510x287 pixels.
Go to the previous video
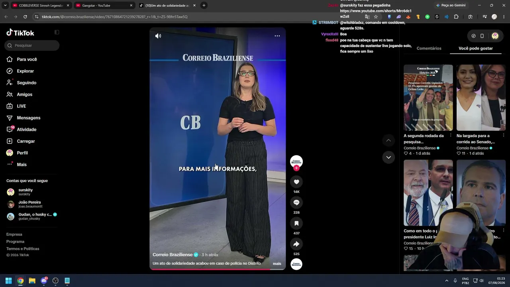(x=388, y=140)
